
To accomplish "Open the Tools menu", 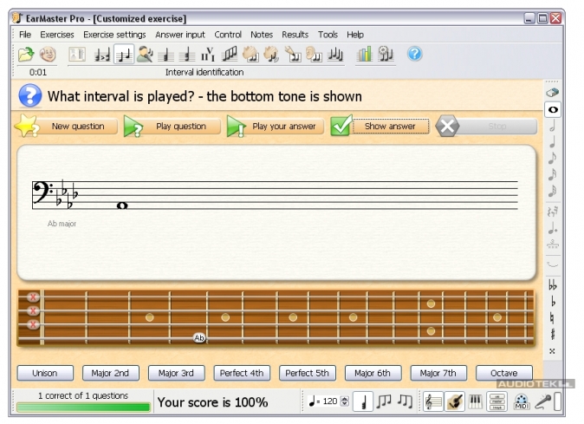I will tap(328, 35).
